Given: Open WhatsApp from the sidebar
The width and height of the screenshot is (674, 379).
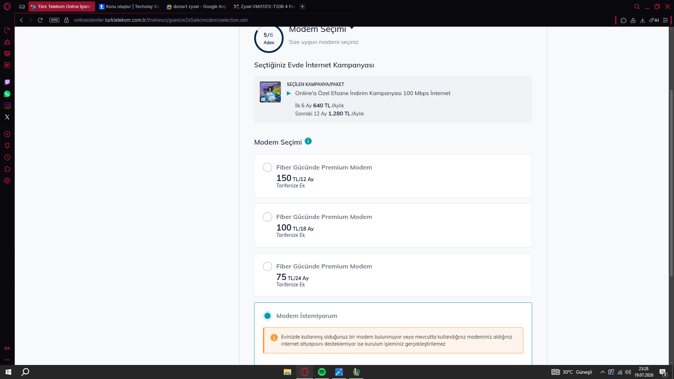Looking at the screenshot, I should pos(7,94).
